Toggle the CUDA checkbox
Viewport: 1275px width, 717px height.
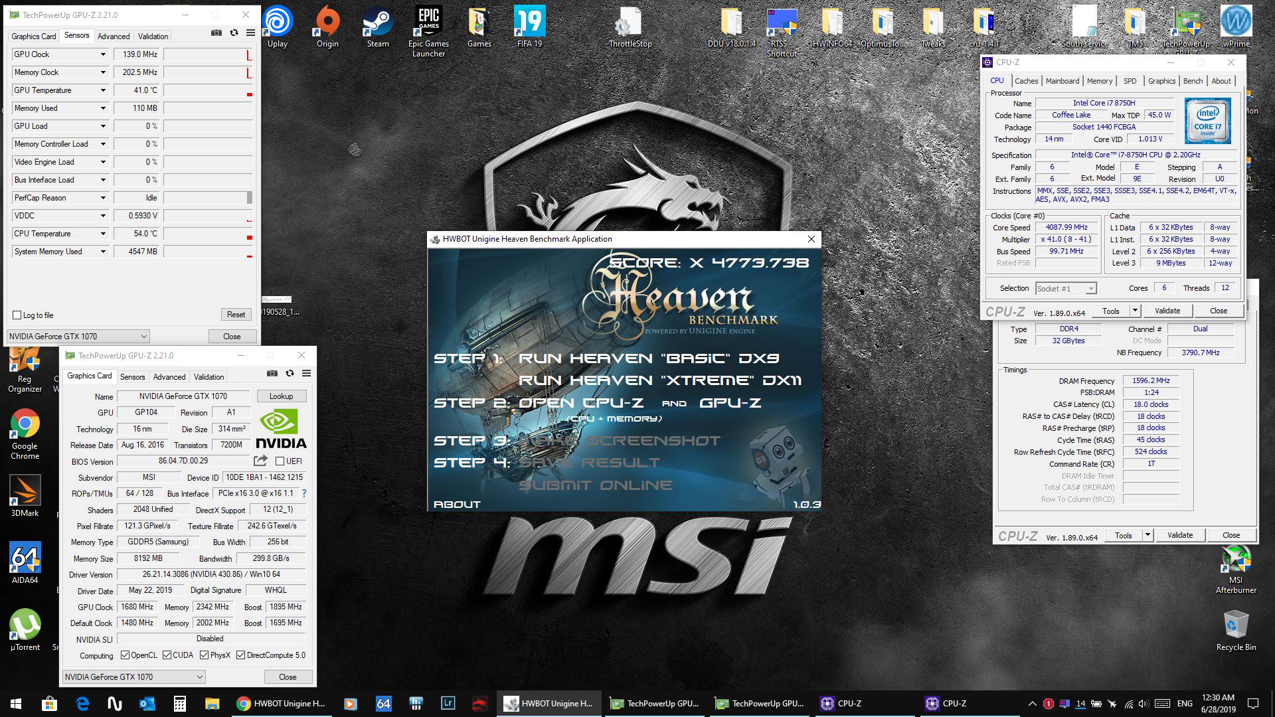pos(167,655)
